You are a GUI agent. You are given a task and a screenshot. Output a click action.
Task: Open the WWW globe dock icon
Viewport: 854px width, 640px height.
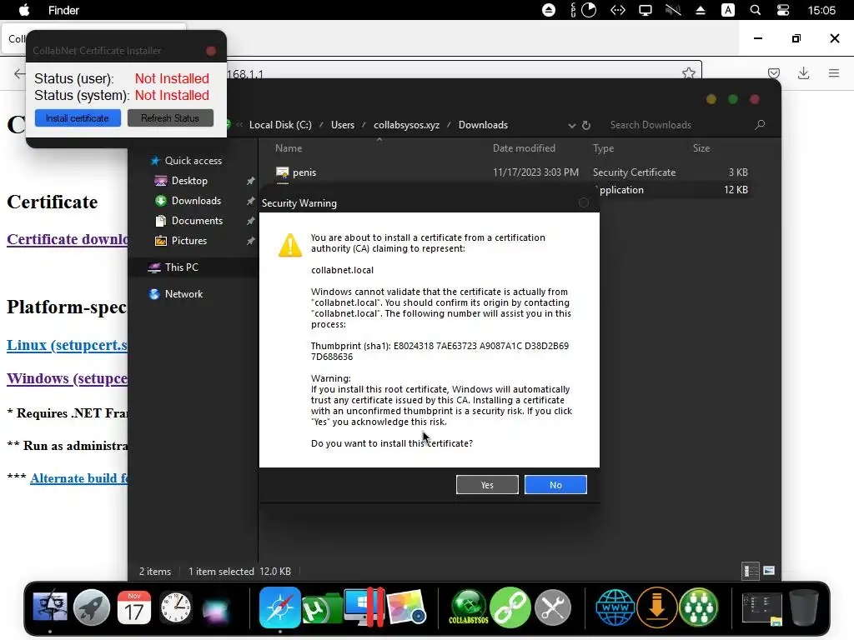pyautogui.click(x=615, y=607)
